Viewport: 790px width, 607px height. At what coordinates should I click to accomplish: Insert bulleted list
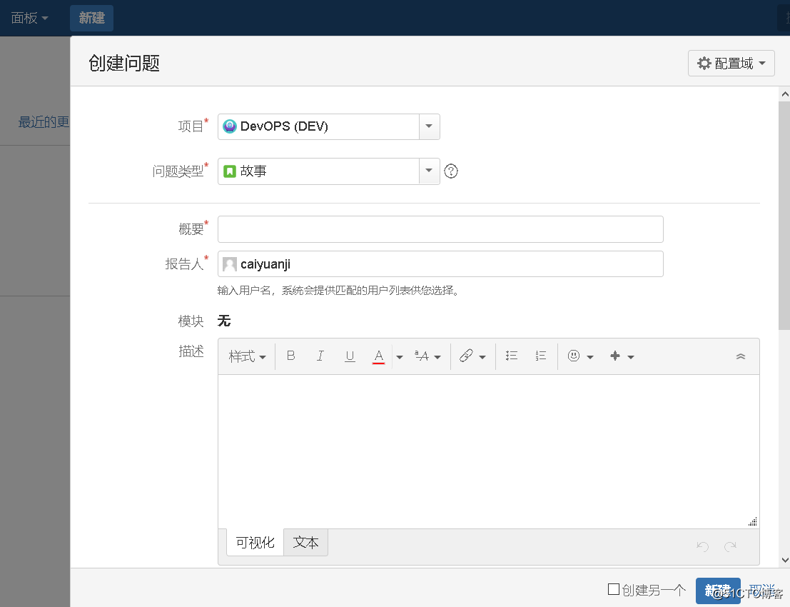512,356
